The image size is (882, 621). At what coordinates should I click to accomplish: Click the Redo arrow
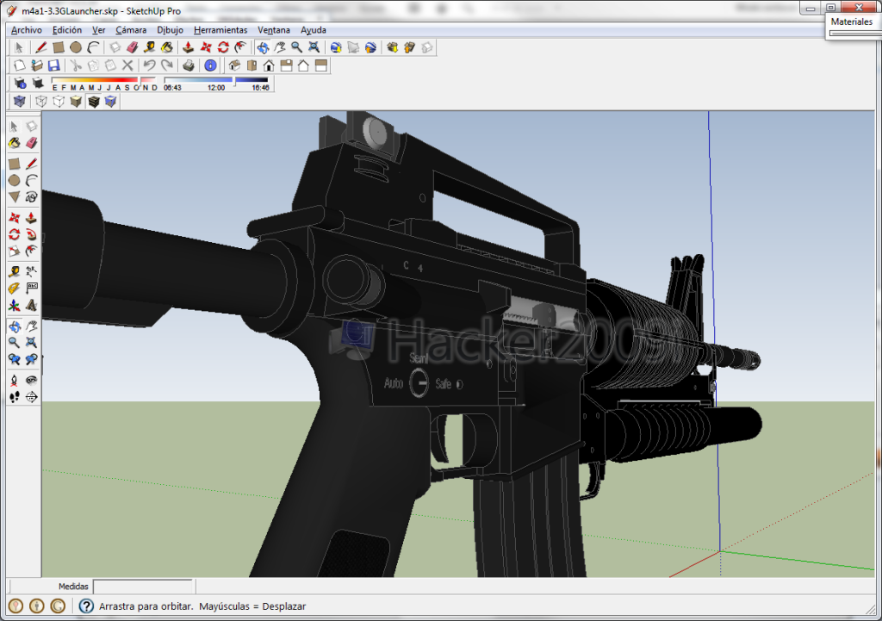click(167, 65)
